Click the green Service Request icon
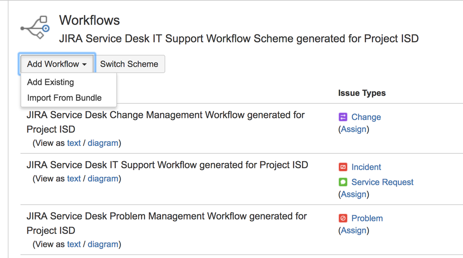The height and width of the screenshot is (258, 463). 343,182
